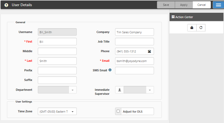Click the person icon beside Immediate Supervisor
The height and width of the screenshot is (123, 224).
[x=119, y=90]
